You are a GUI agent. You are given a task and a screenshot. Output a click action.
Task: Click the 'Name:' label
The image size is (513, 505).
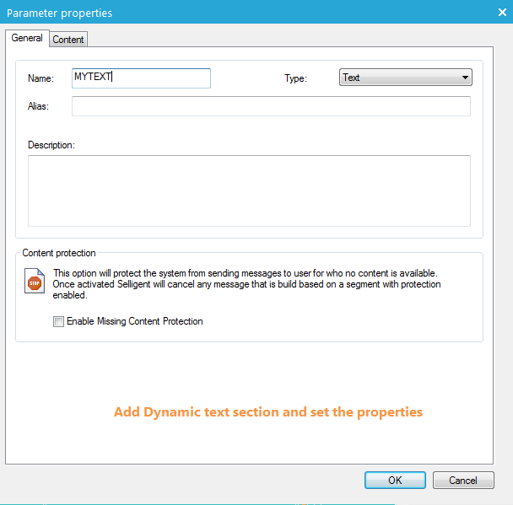tap(40, 78)
